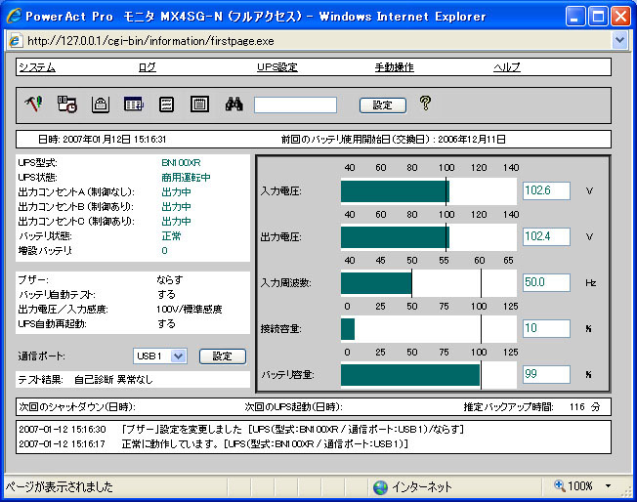Click the Internet Explorer page icon in address bar

pyautogui.click(x=15, y=41)
